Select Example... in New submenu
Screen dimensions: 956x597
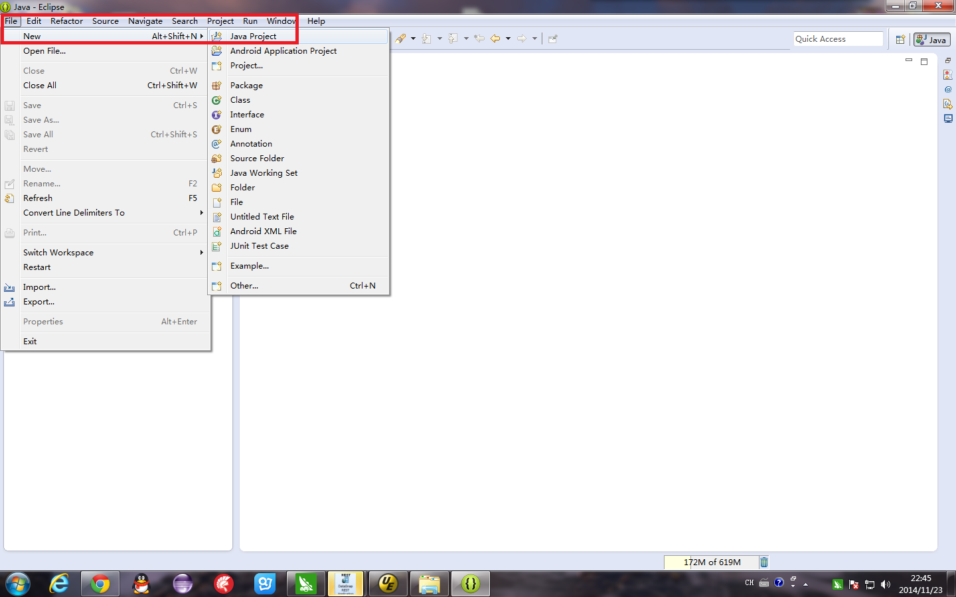coord(299,266)
